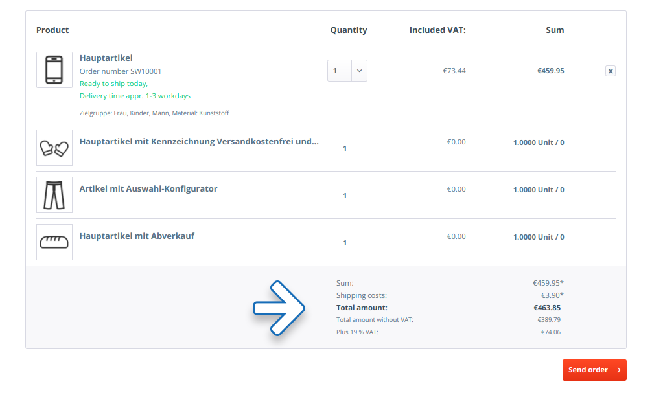Click the Included VAT column header
652x419 pixels.
[437, 30]
